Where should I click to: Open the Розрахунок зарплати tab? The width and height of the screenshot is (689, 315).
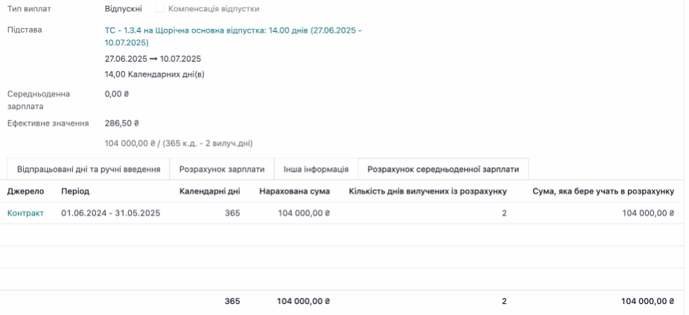222,169
